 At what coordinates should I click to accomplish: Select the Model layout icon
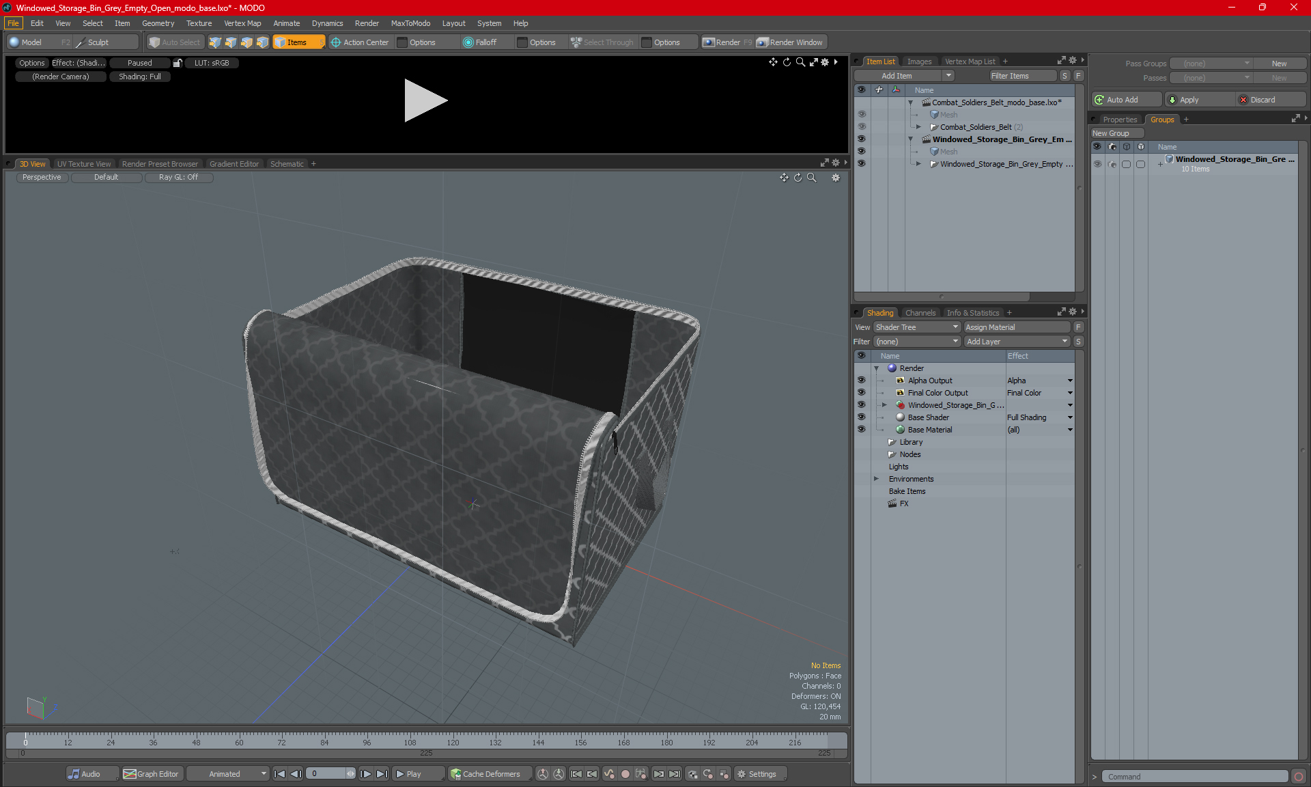click(x=14, y=42)
